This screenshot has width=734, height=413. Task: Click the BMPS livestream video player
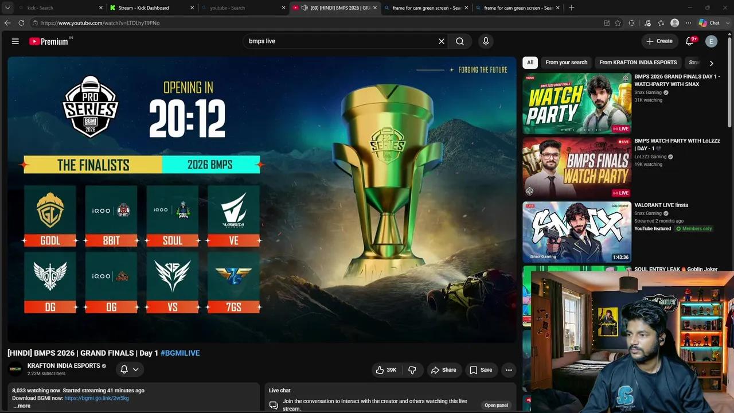(x=262, y=200)
